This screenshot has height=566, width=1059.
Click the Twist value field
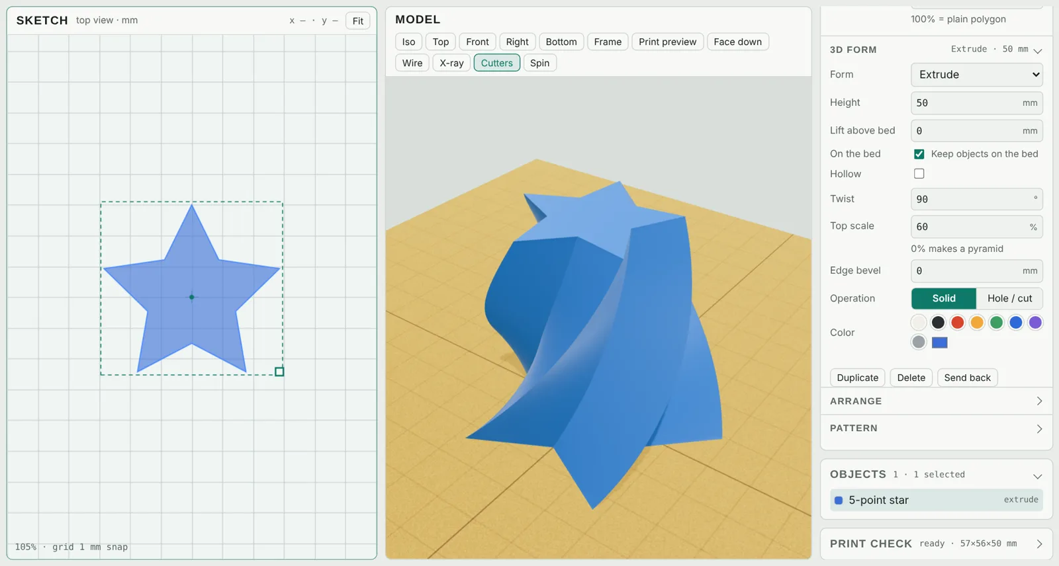(977, 199)
